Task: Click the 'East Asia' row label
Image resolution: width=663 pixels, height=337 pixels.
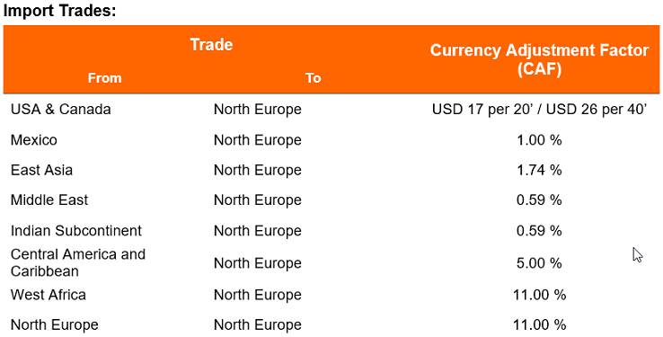Action: [41, 170]
